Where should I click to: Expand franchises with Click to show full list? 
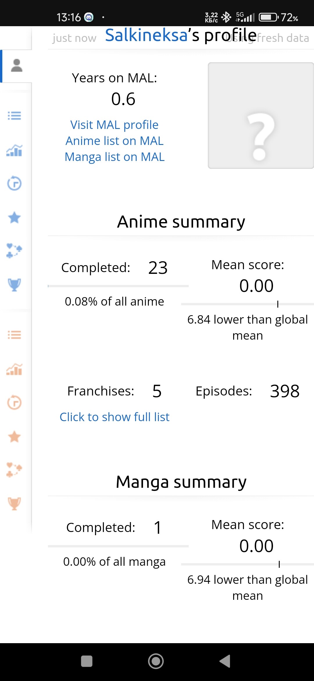(114, 417)
